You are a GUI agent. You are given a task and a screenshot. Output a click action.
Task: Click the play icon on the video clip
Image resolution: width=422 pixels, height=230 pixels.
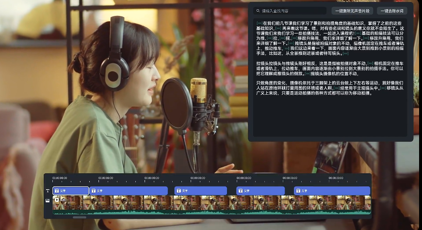57,199
